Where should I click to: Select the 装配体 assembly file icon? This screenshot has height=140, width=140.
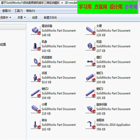(90, 125)
